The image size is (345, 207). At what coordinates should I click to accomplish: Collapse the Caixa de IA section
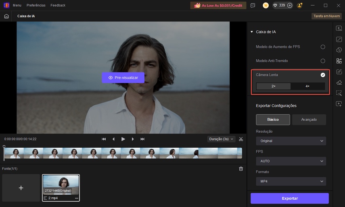pyautogui.click(x=252, y=32)
